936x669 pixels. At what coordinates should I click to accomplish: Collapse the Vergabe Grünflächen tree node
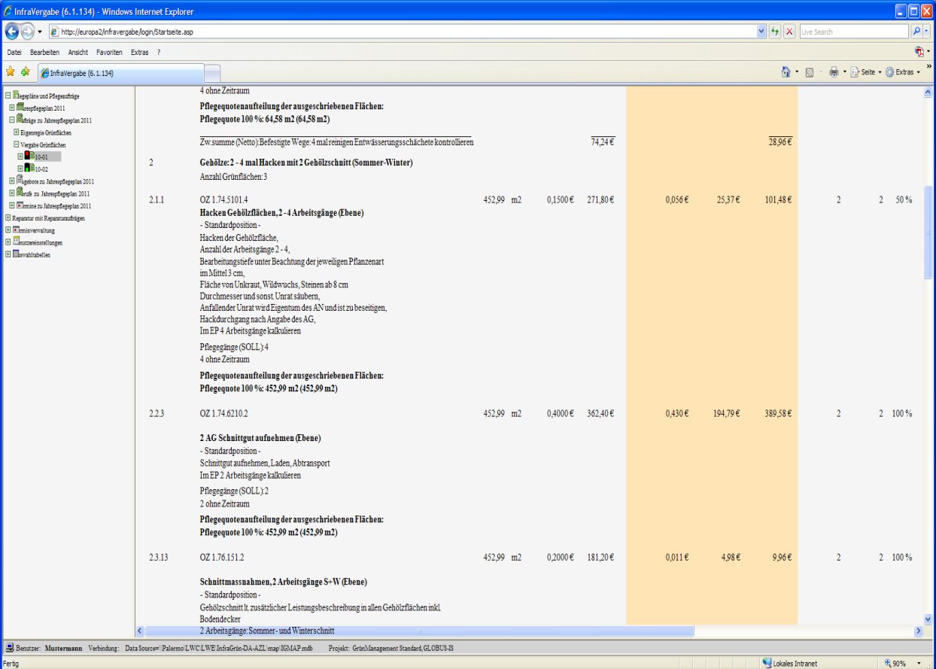[x=16, y=144]
